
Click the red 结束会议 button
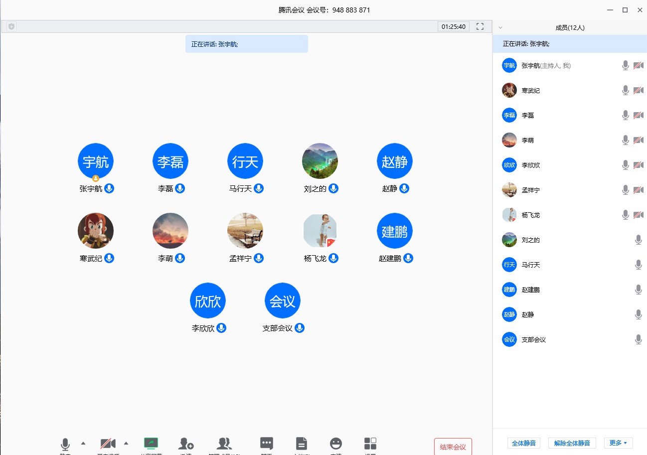pyautogui.click(x=453, y=447)
